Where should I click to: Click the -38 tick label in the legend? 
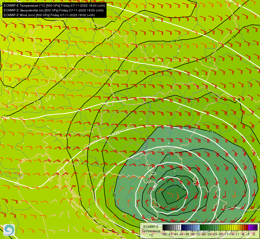point(187,234)
